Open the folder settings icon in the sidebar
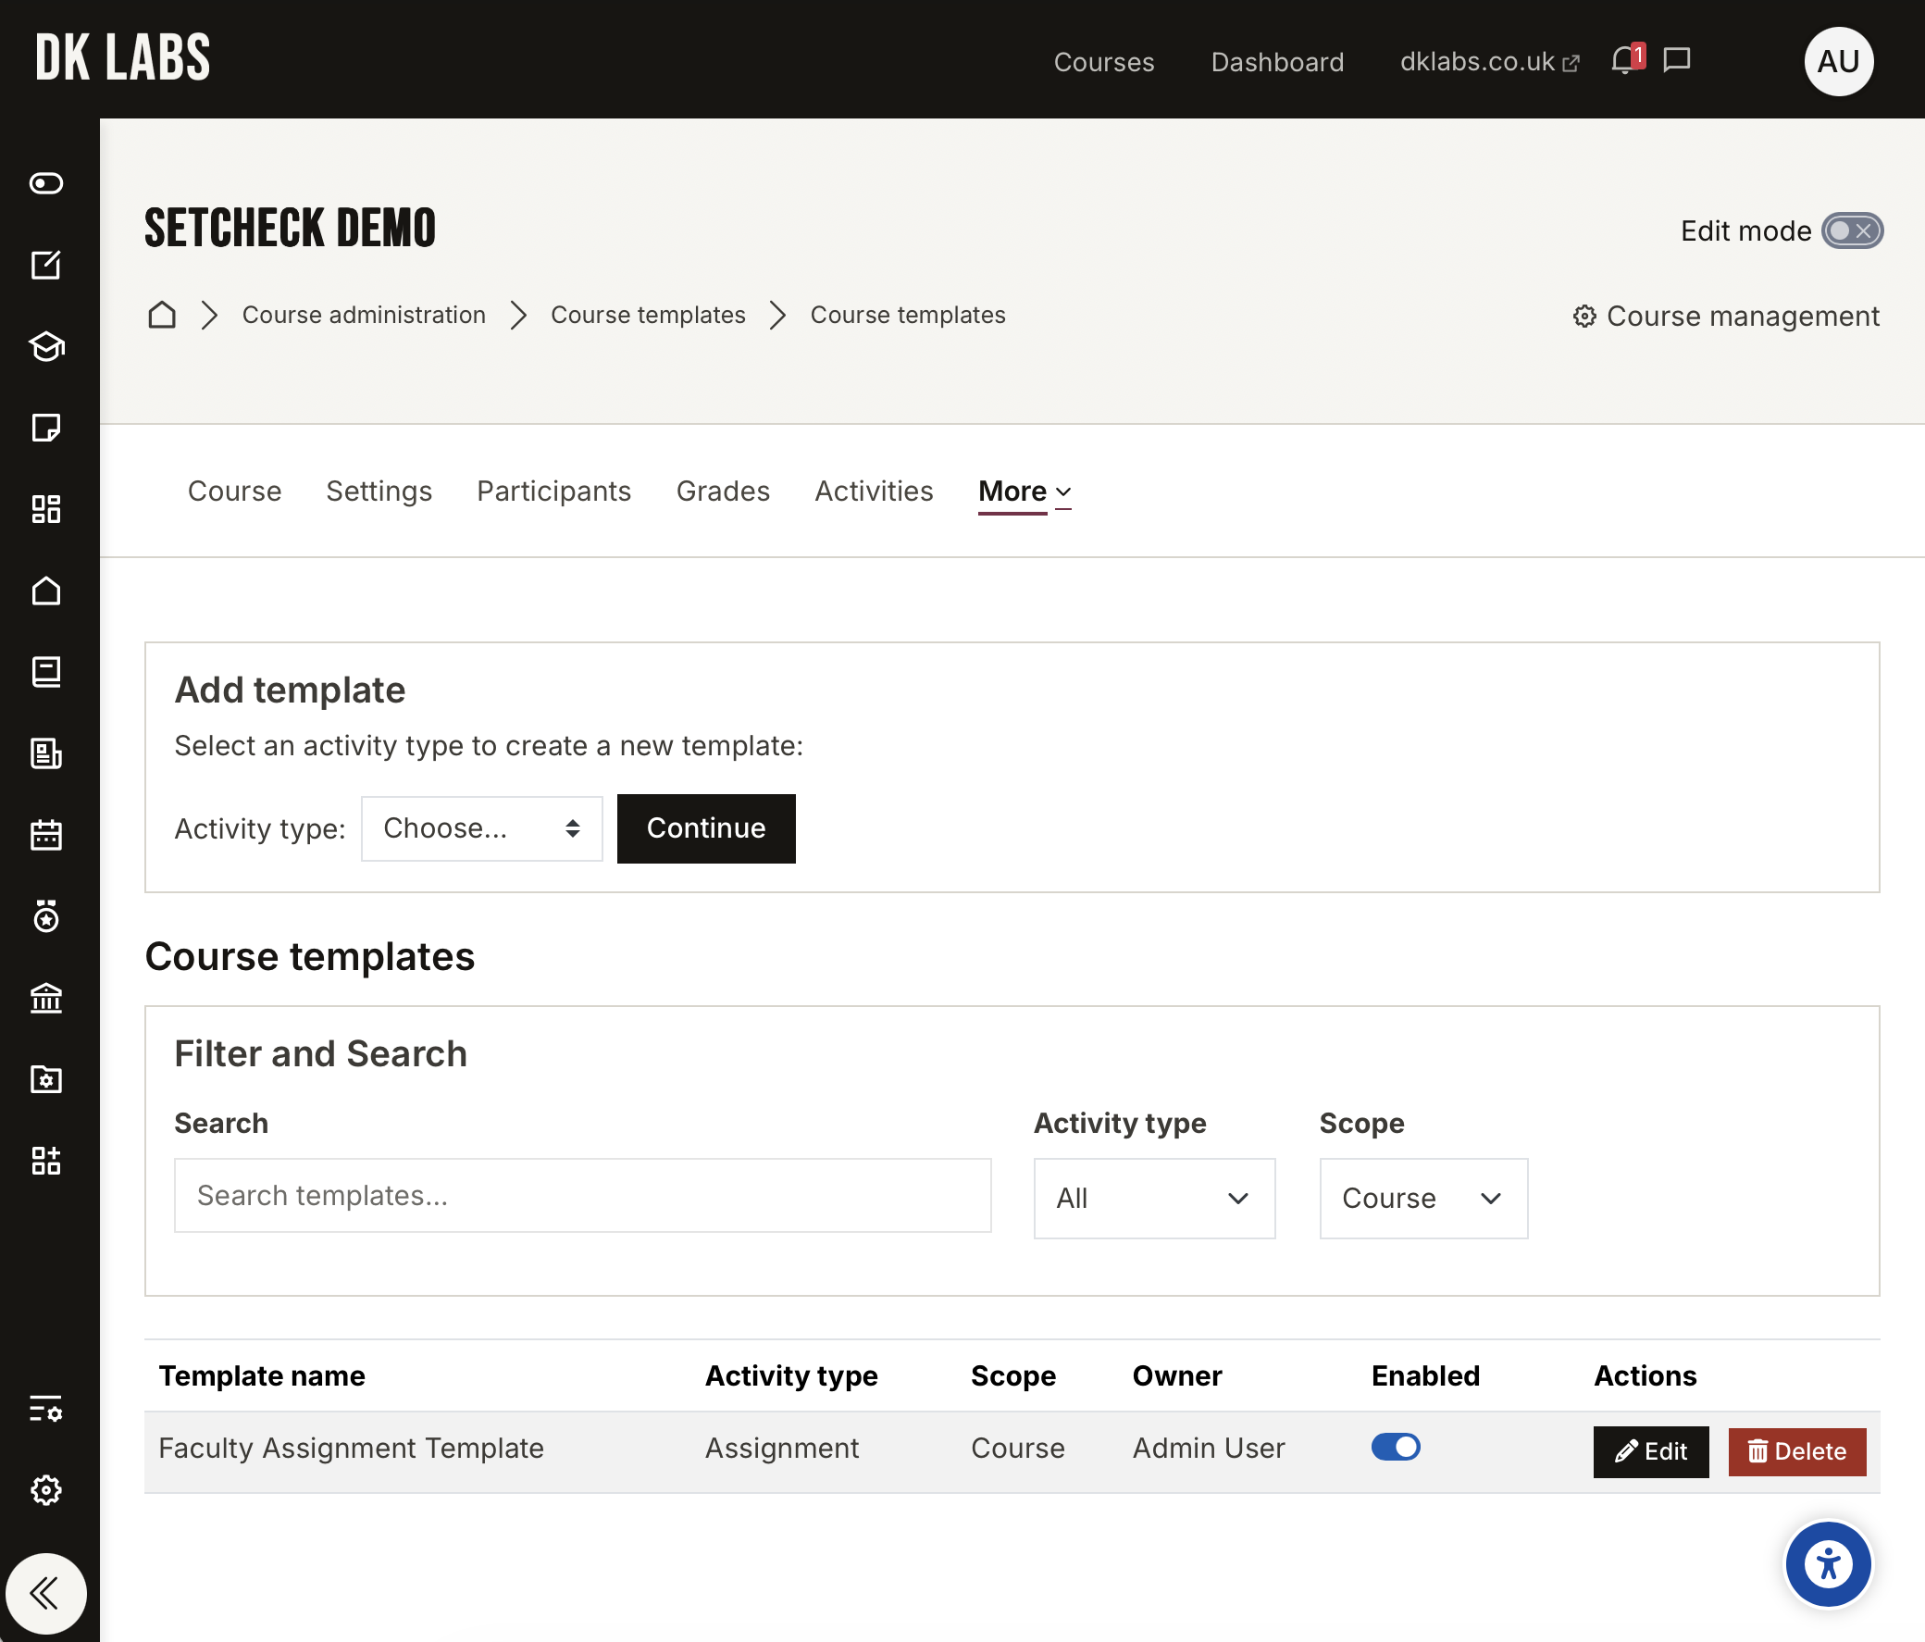This screenshot has height=1642, width=1925. click(46, 1079)
